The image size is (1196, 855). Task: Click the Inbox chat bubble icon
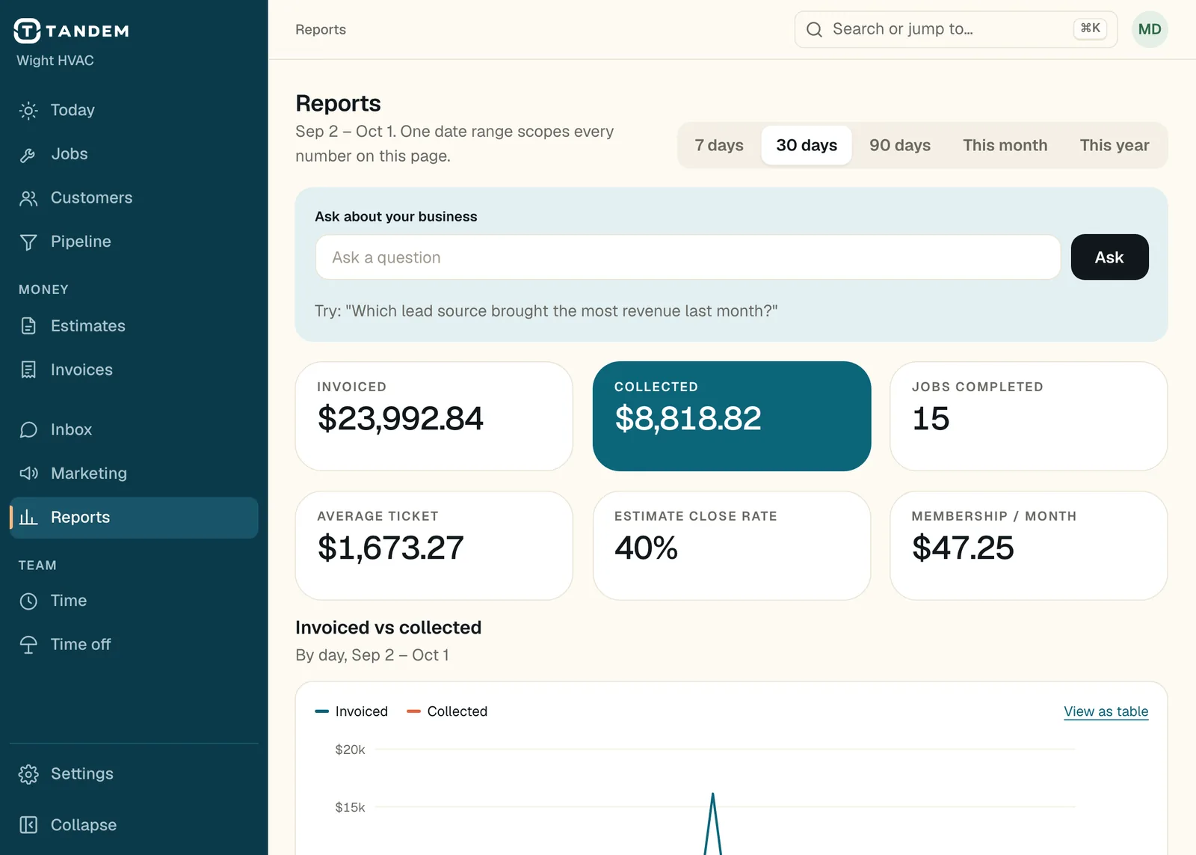28,430
